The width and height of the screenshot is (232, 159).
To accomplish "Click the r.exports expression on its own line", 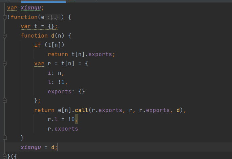I will [x=63, y=129].
